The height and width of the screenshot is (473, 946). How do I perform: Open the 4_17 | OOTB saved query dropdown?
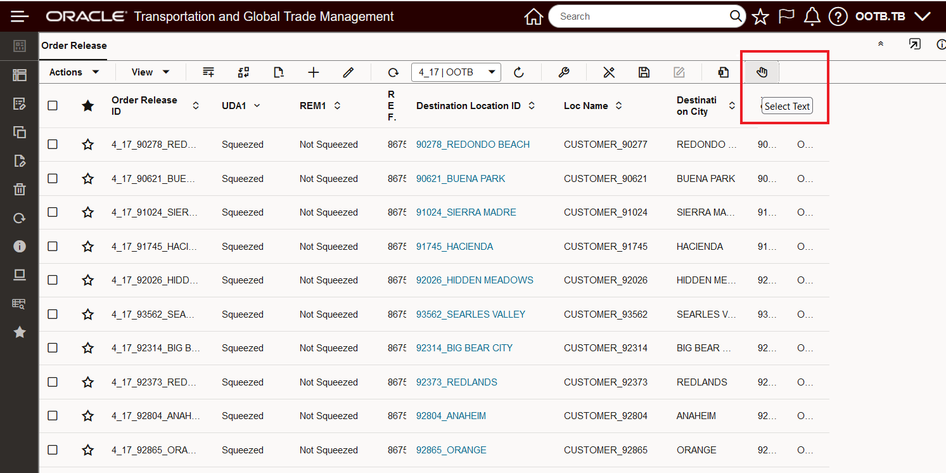(x=456, y=72)
